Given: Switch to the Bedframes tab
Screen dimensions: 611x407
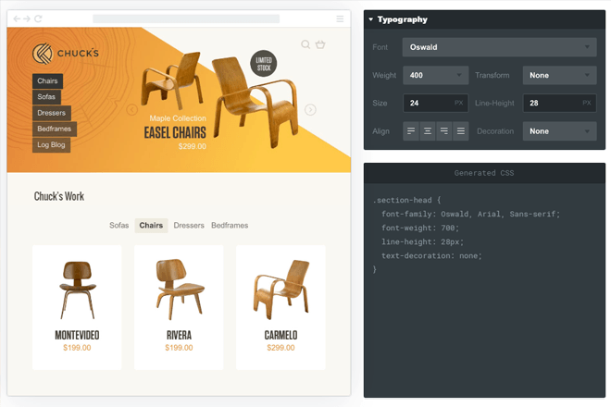Looking at the screenshot, I should (x=230, y=225).
